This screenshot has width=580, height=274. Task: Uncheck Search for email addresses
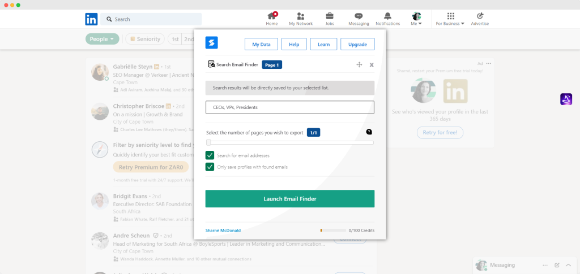[210, 155]
